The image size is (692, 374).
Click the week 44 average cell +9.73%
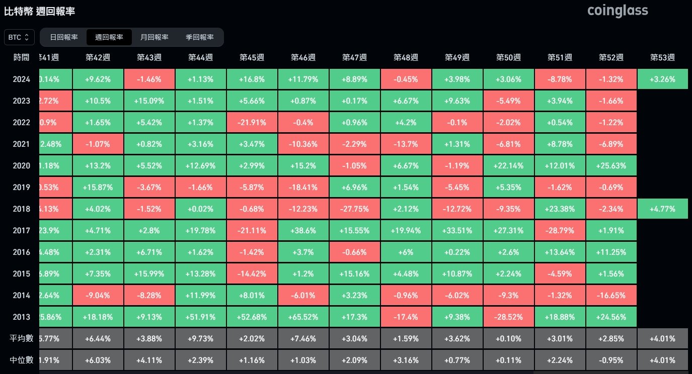200,338
